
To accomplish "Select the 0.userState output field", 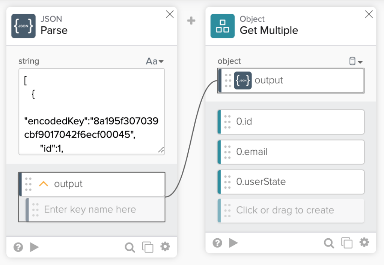I will [291, 182].
